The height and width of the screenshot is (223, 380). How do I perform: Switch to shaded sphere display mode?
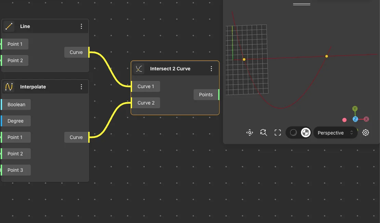pos(293,133)
